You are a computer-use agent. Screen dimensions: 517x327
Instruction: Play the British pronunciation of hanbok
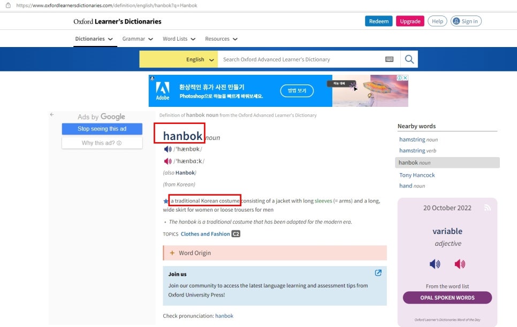168,149
